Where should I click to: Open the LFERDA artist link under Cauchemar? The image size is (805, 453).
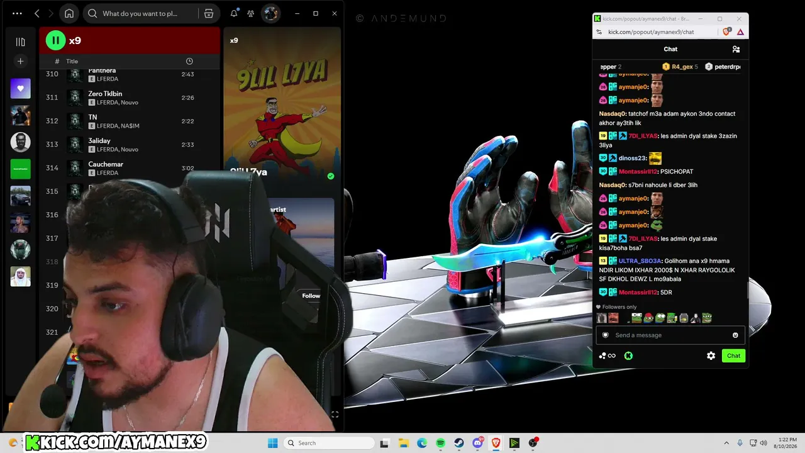click(108, 173)
